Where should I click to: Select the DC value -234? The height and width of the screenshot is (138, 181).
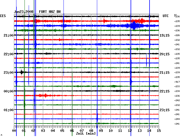tap(177, 91)
